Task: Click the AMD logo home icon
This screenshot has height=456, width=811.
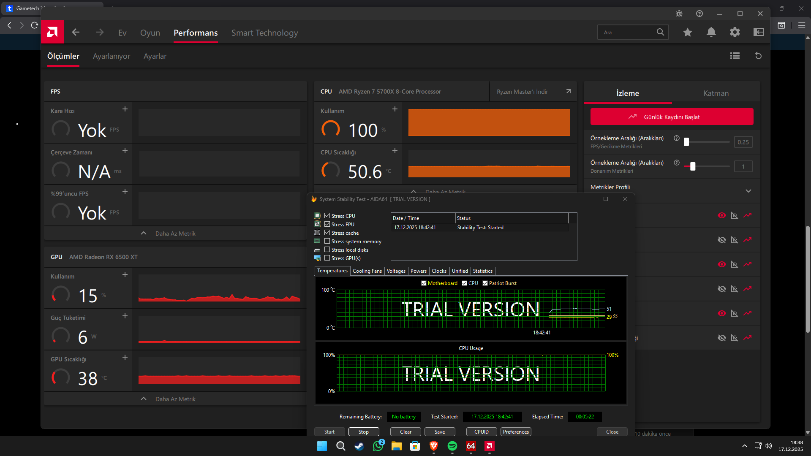Action: tap(52, 32)
